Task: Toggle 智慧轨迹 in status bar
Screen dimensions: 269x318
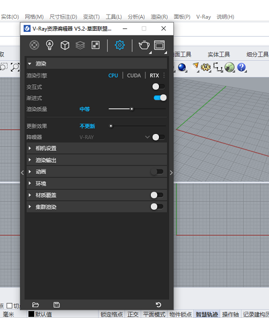Action: 207,314
